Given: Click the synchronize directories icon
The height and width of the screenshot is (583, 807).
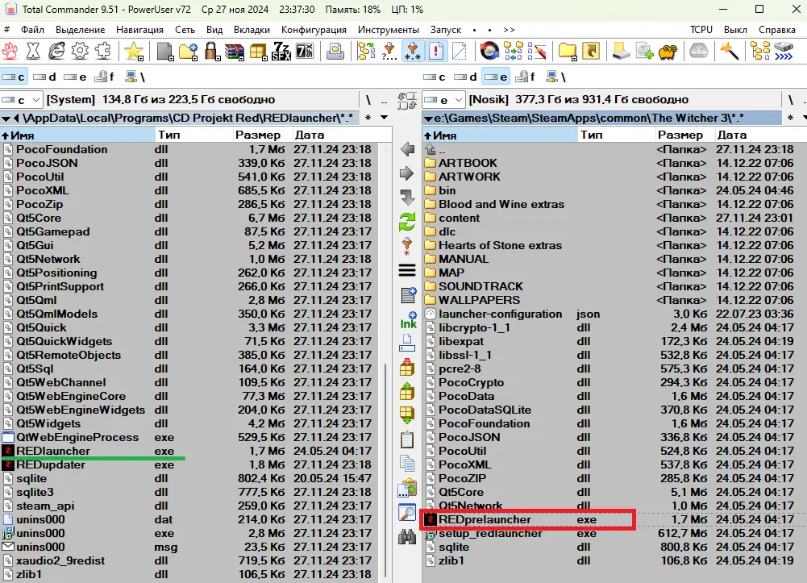Looking at the screenshot, I should pyautogui.click(x=513, y=51).
